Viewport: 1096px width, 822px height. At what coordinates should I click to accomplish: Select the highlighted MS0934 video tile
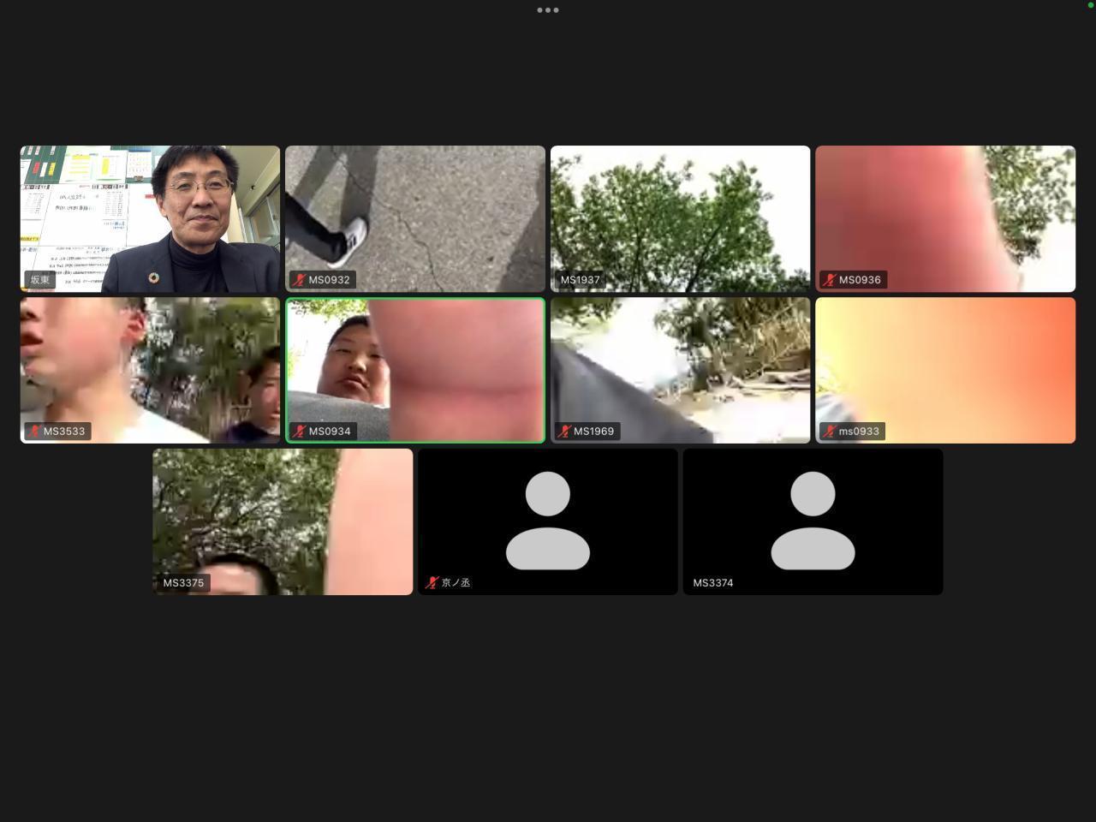pyautogui.click(x=415, y=371)
